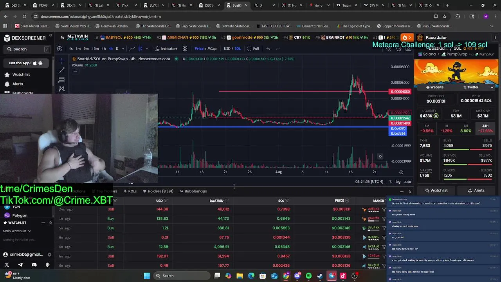Open Windows taskbar Search box
This screenshot has height=282, width=501.
[182, 276]
